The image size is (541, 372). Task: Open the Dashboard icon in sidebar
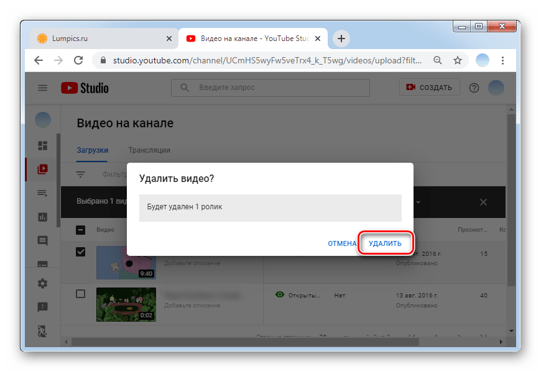point(43,145)
